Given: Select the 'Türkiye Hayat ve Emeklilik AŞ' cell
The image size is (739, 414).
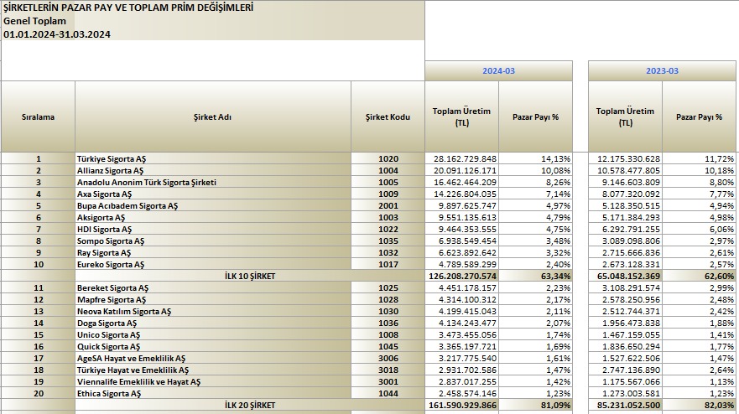Looking at the screenshot, I should click(x=212, y=370).
